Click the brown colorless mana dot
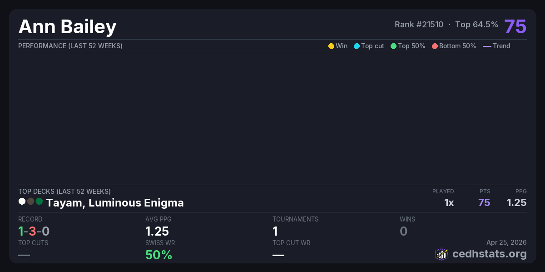 [x=30, y=201]
